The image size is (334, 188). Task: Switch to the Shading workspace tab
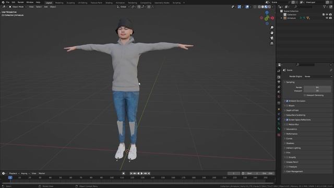click(109, 3)
